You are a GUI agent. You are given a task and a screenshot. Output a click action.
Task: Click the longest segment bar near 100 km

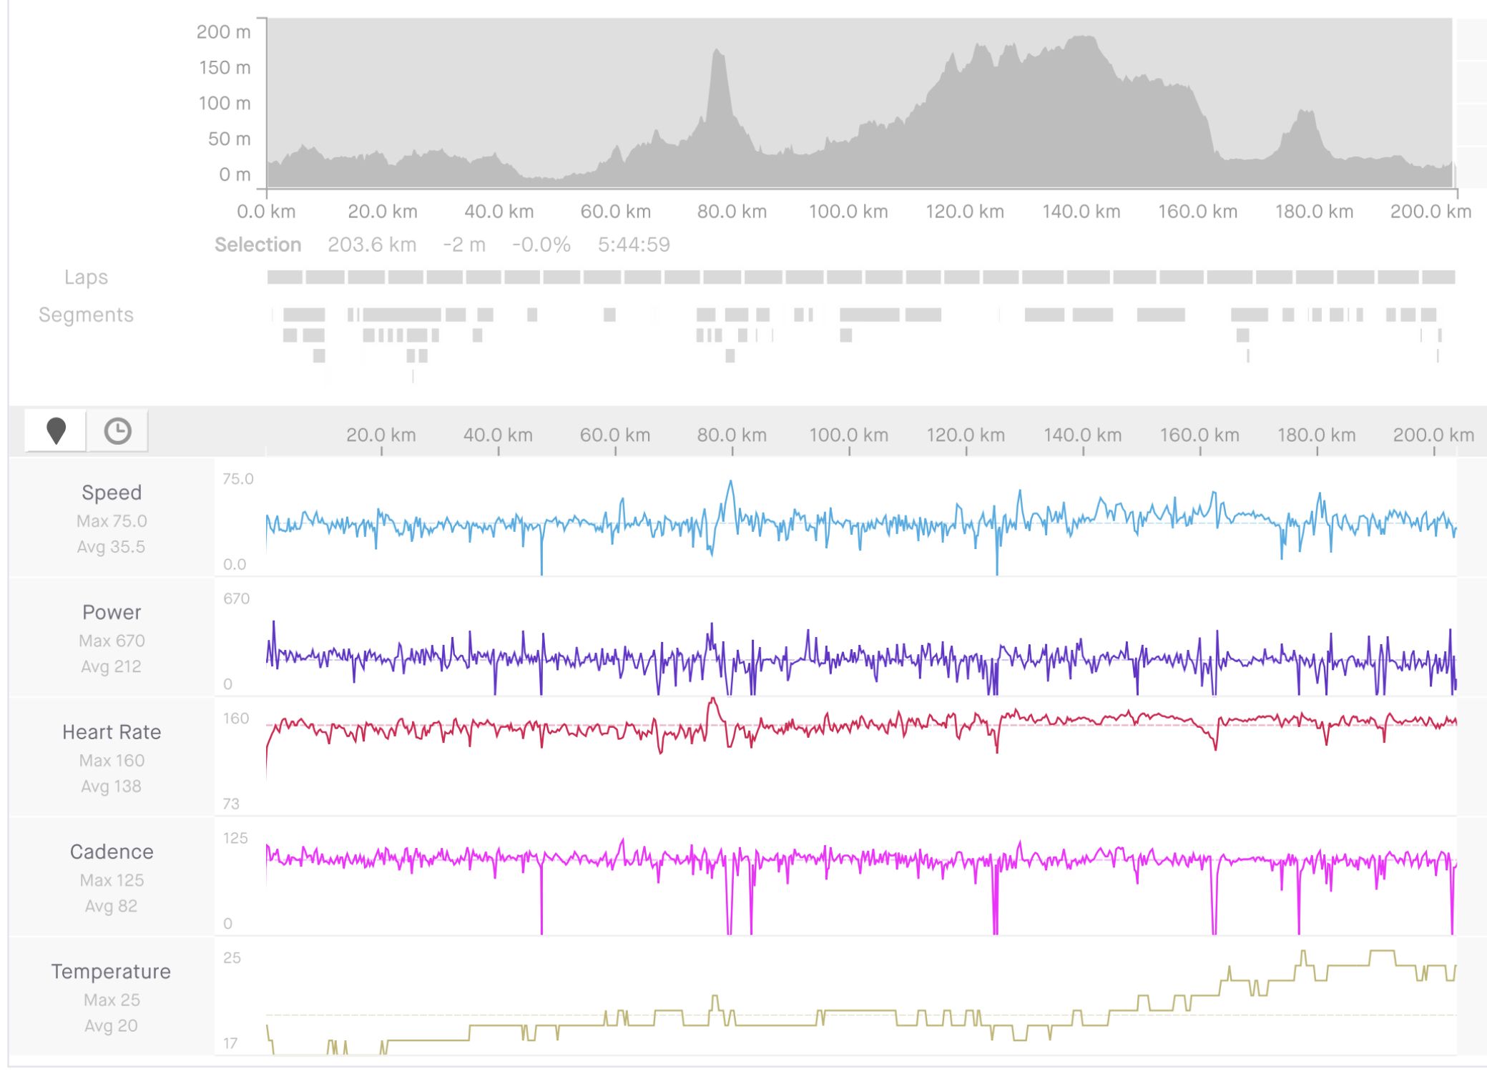point(869,315)
